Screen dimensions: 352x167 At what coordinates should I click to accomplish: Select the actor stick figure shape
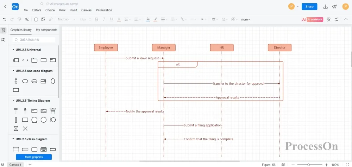pyautogui.click(x=16, y=81)
